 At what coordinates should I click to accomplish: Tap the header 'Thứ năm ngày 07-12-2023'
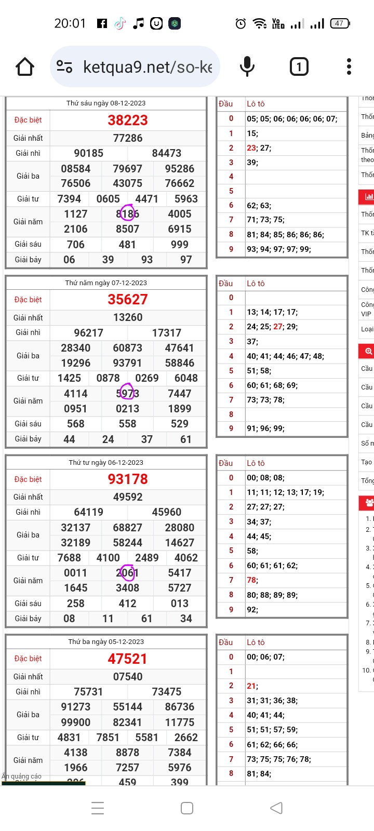(x=106, y=283)
